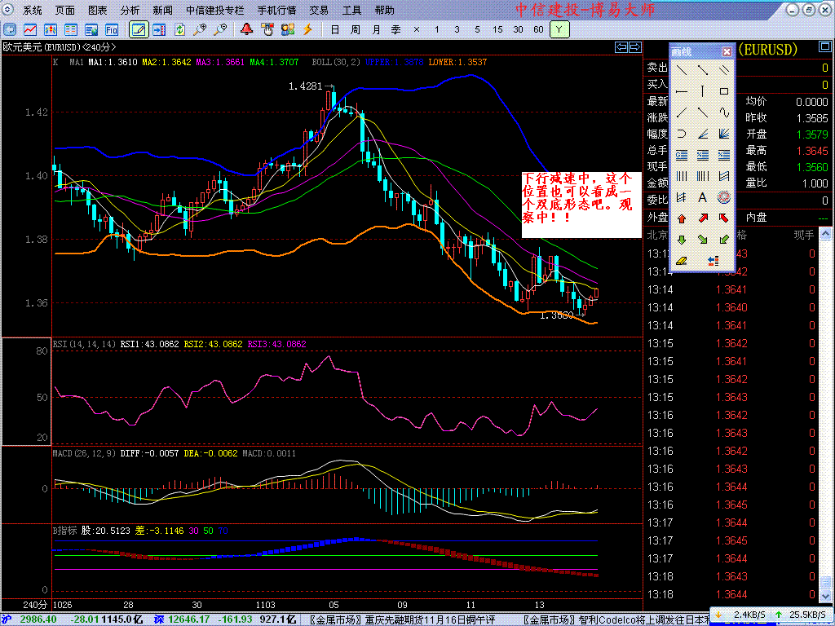
Task: Toggle the highlighted 'Y' period button
Action: click(x=559, y=29)
